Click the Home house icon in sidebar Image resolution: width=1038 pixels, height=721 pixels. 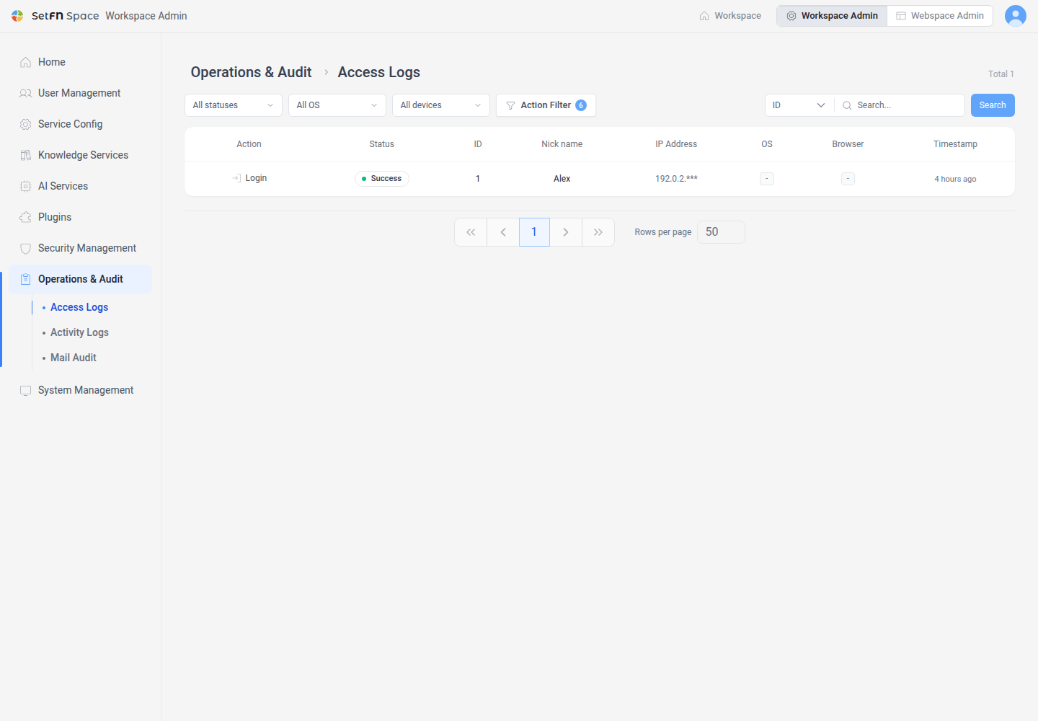tap(25, 62)
